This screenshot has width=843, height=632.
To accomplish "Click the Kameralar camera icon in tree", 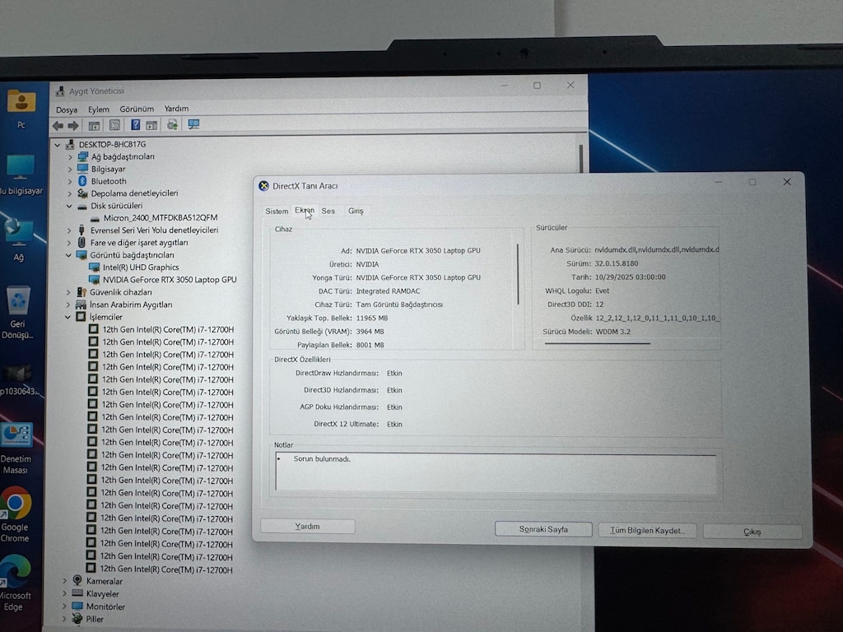I will tap(77, 580).
